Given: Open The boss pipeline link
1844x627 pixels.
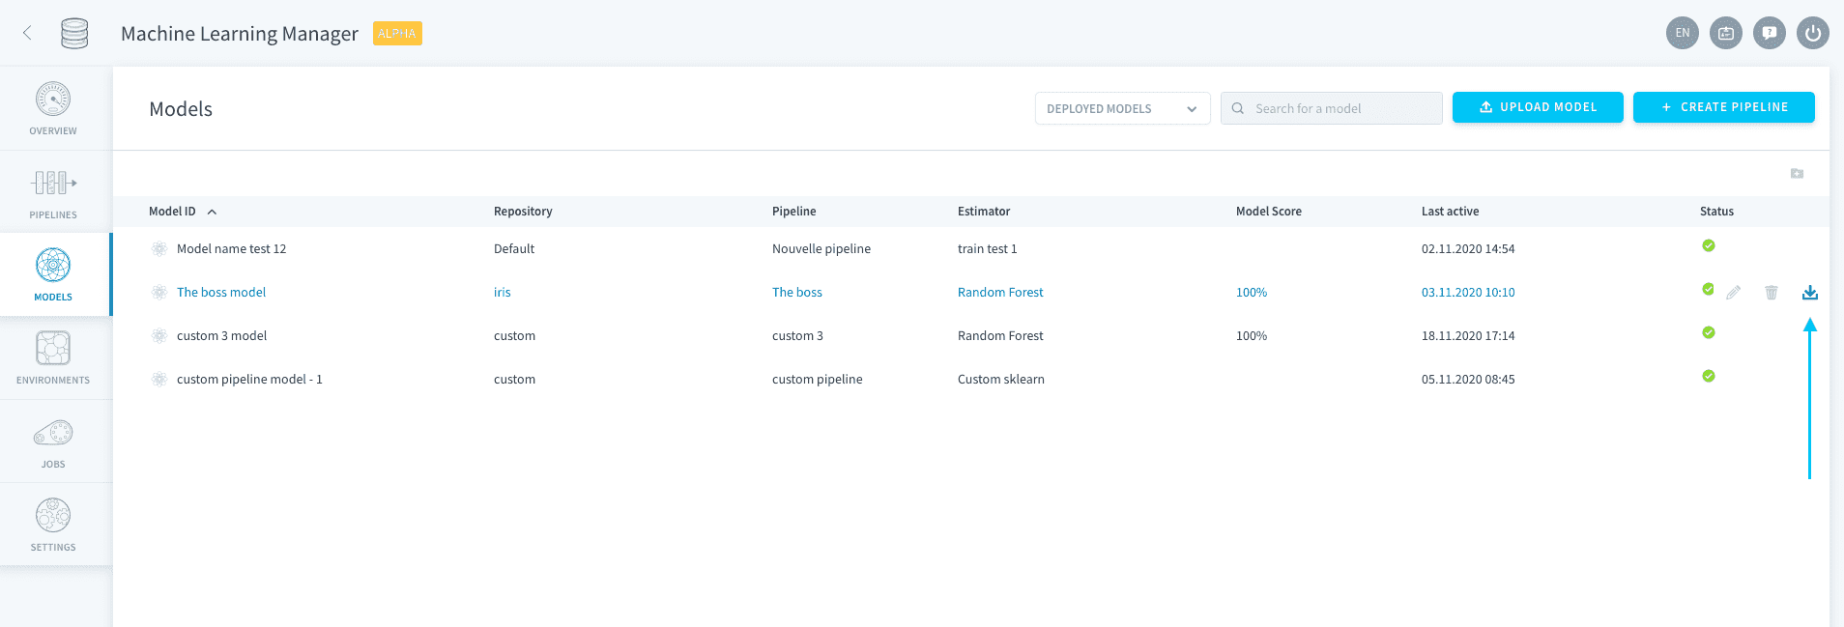Looking at the screenshot, I should (x=797, y=292).
